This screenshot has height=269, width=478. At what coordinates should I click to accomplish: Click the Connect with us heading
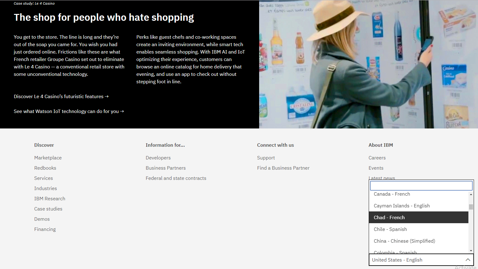(x=276, y=145)
